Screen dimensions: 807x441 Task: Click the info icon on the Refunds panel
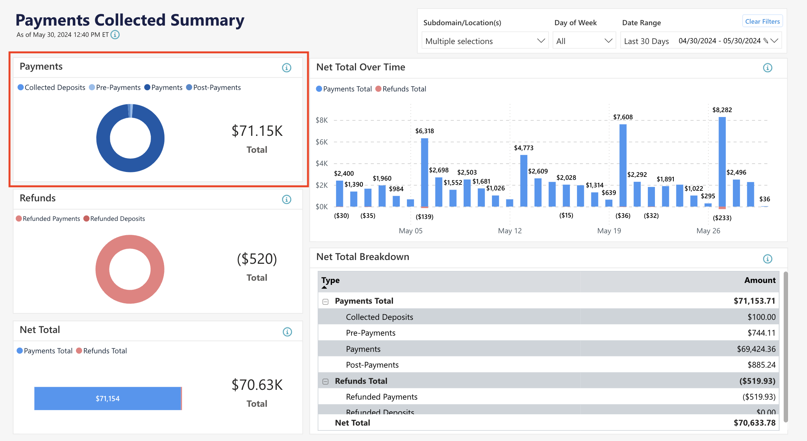(287, 199)
